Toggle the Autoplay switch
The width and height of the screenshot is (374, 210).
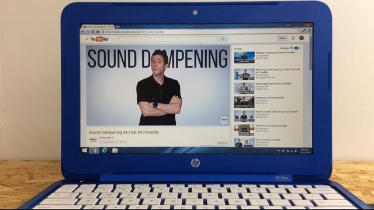pos(297,48)
